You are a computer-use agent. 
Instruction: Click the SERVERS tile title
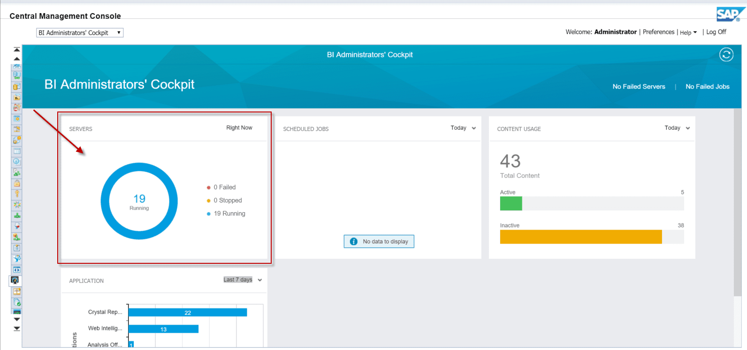click(x=81, y=129)
